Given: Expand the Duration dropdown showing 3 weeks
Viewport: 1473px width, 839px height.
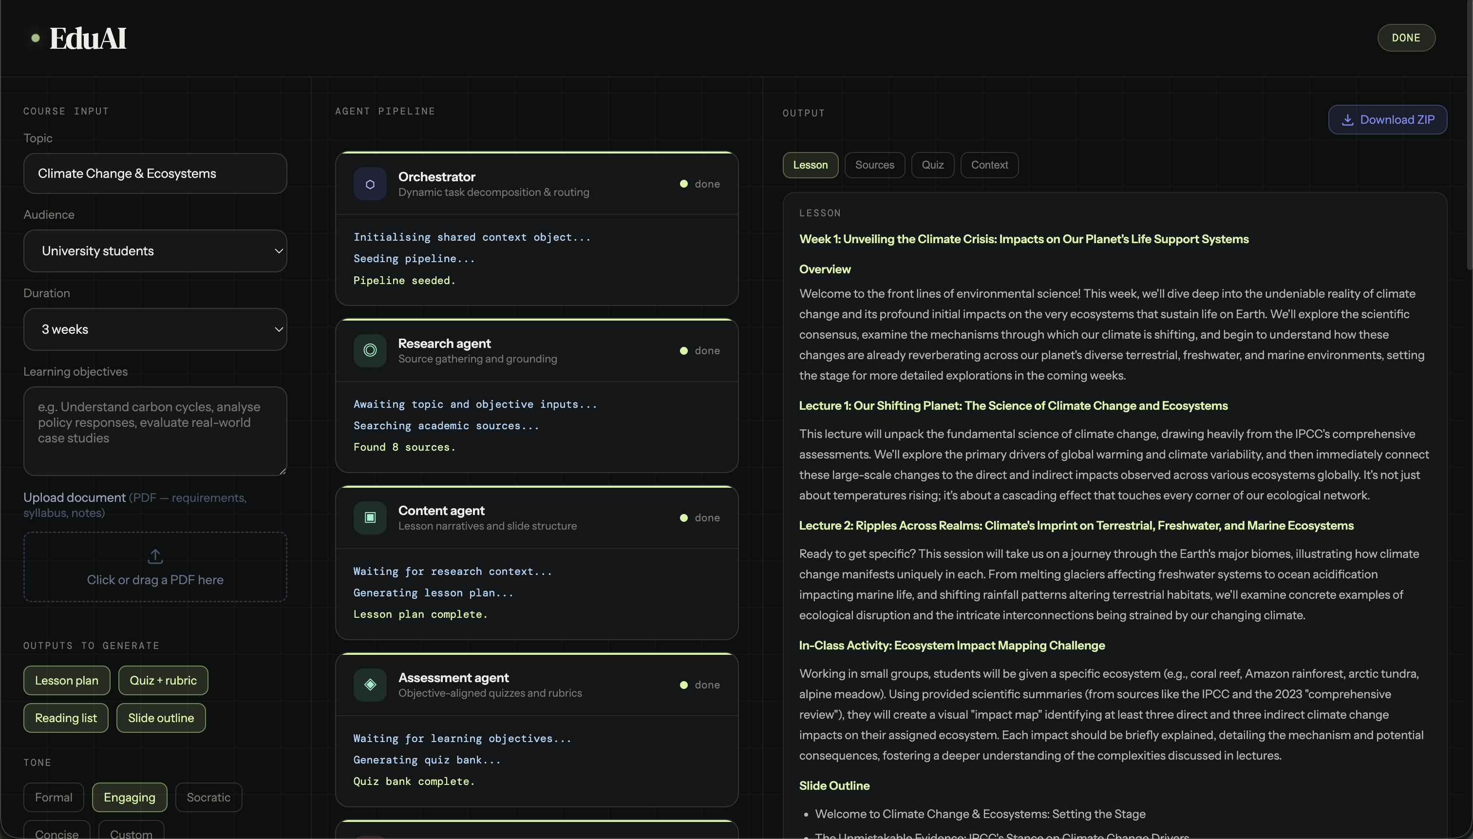Looking at the screenshot, I should tap(155, 329).
